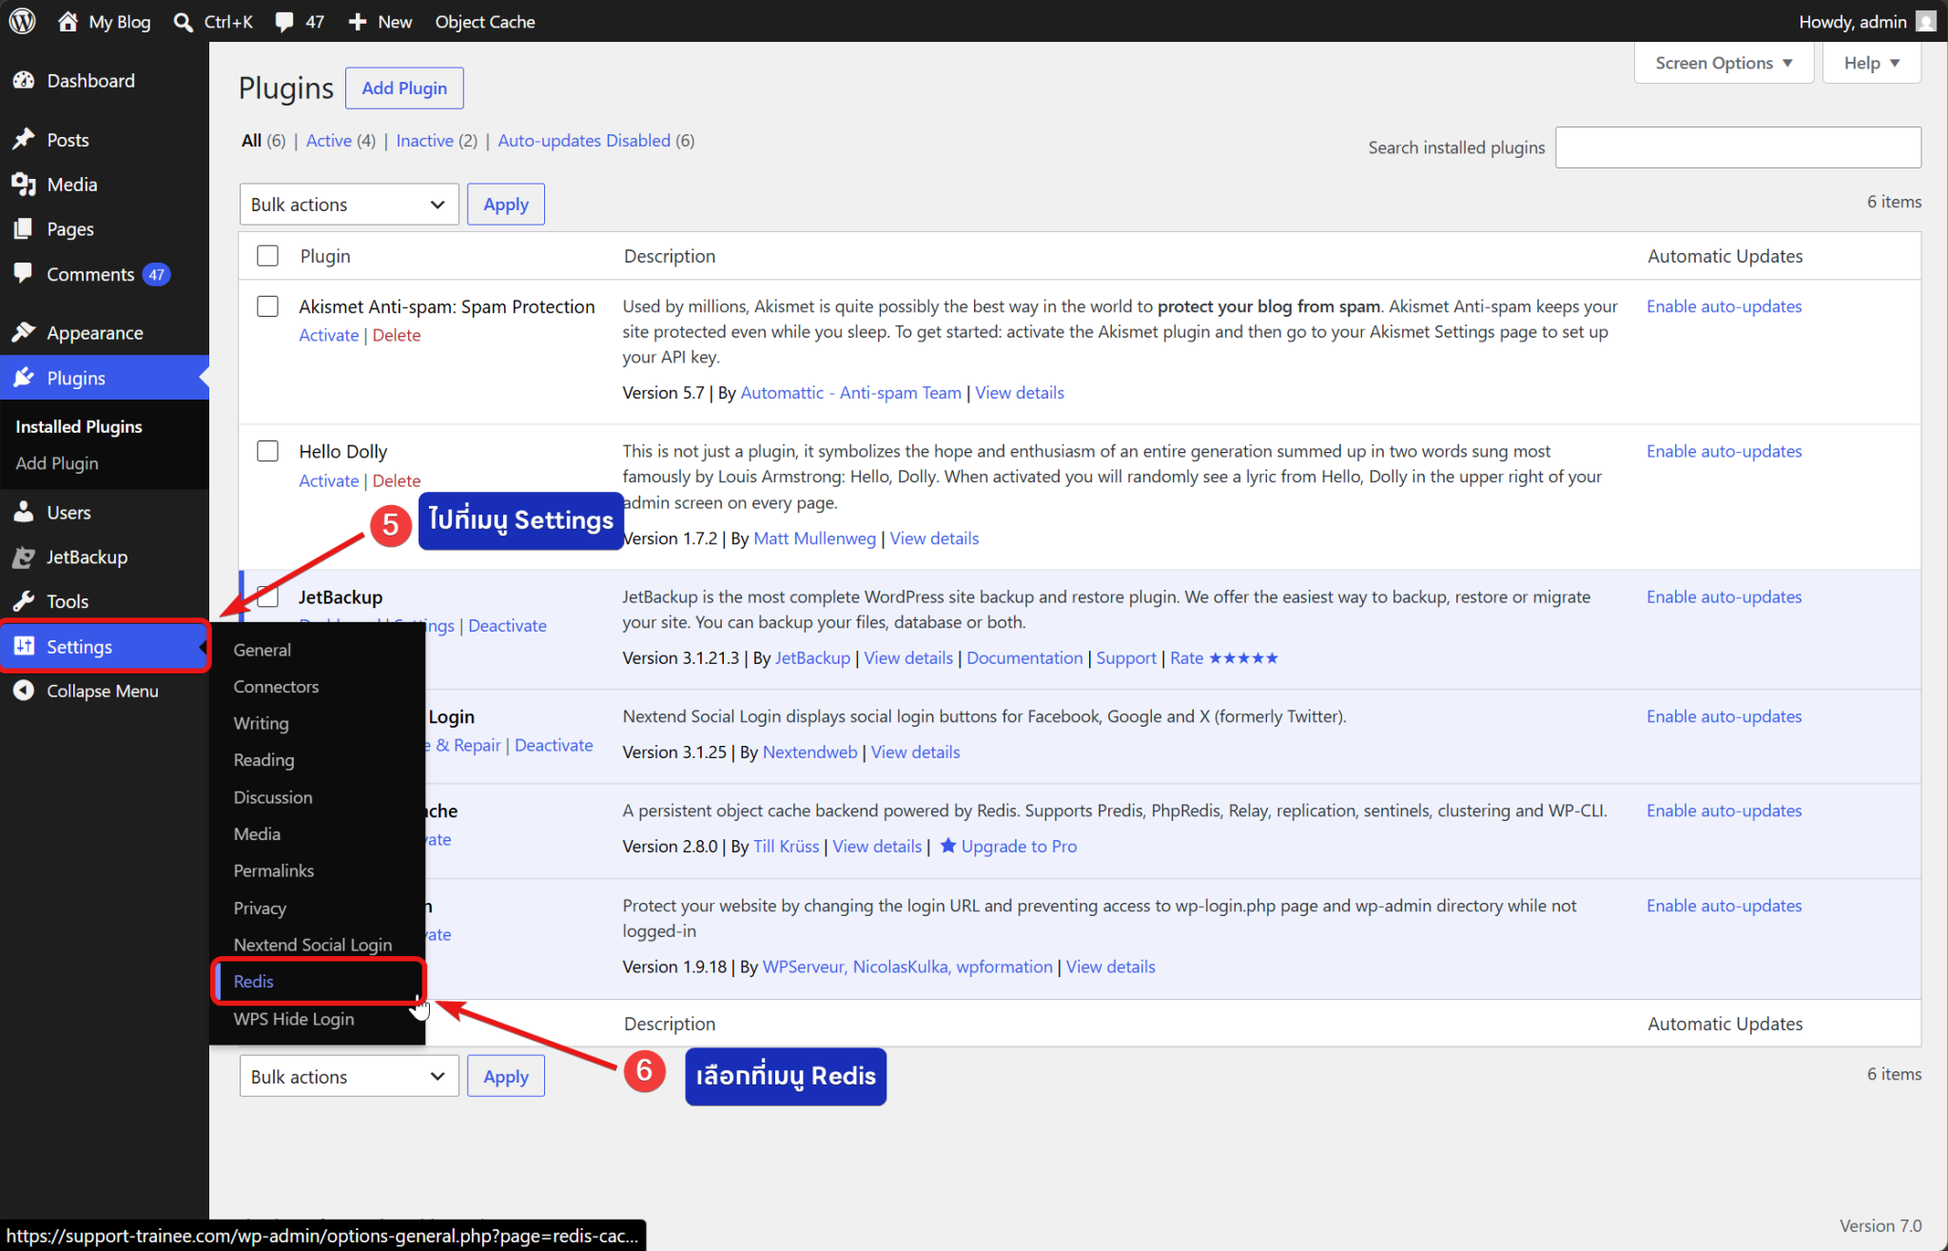Expand Screen Options panel
Viewport: 1948px width, 1251px height.
pyautogui.click(x=1724, y=63)
